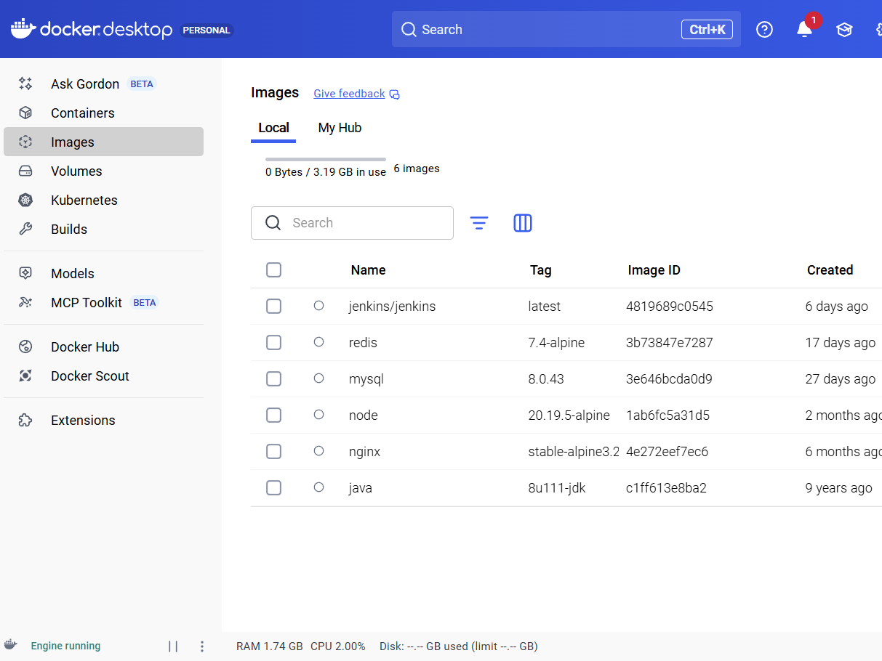Tick the select-all images header checkbox
882x661 pixels.
(273, 270)
